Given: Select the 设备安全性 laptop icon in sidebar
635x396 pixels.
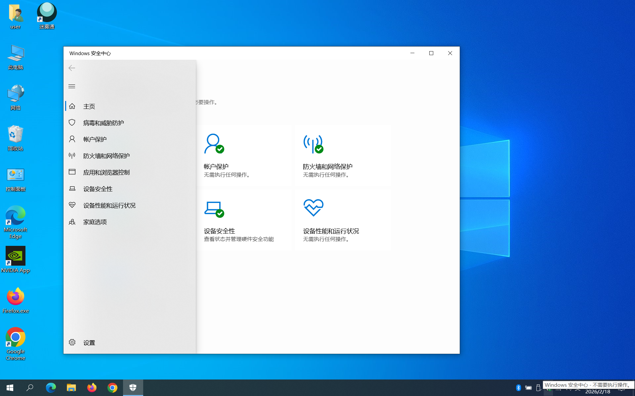Looking at the screenshot, I should (72, 188).
